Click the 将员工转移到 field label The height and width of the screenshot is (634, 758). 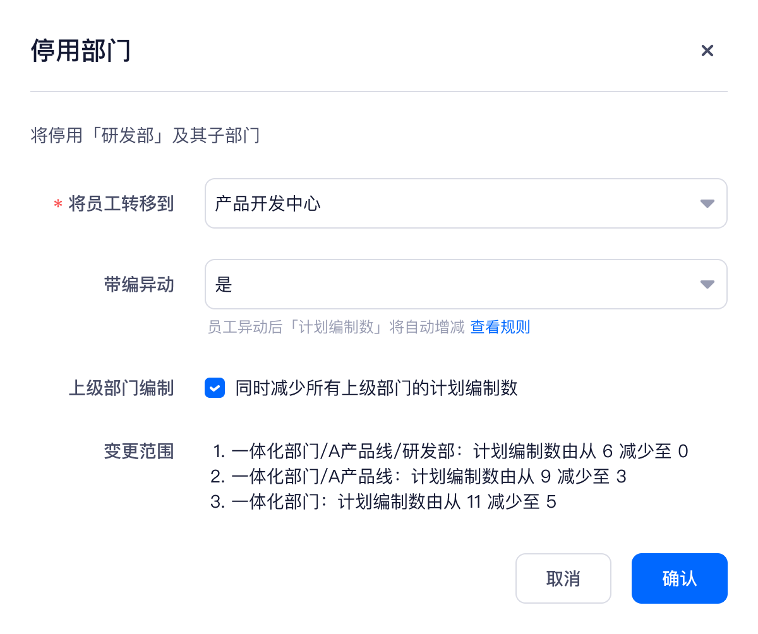tap(121, 203)
